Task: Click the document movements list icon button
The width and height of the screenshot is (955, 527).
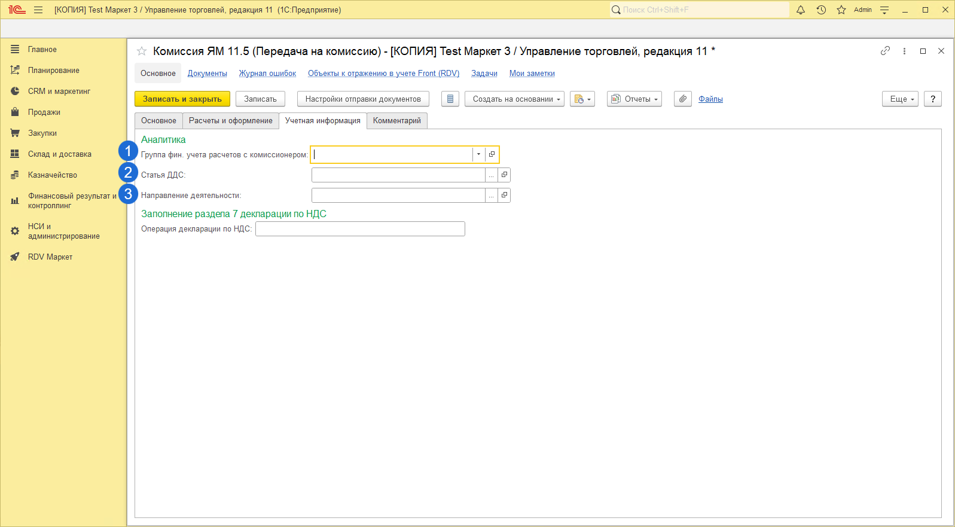Action: click(450, 99)
